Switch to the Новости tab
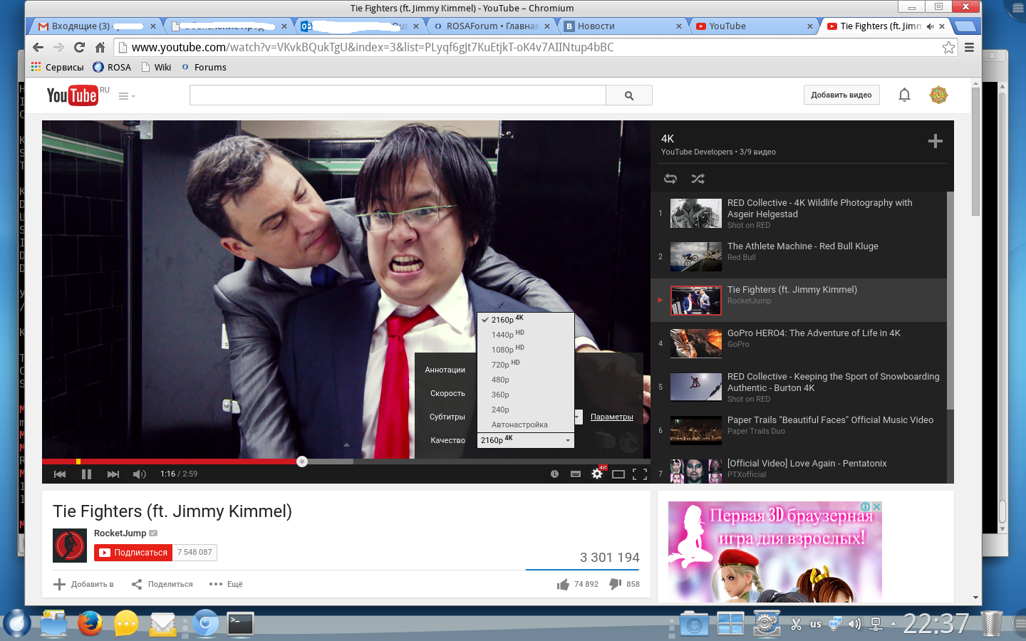Viewport: 1026px width, 641px height. pos(623,26)
